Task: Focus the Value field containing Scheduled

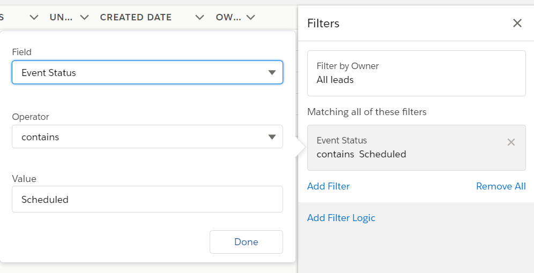Action: [x=147, y=199]
